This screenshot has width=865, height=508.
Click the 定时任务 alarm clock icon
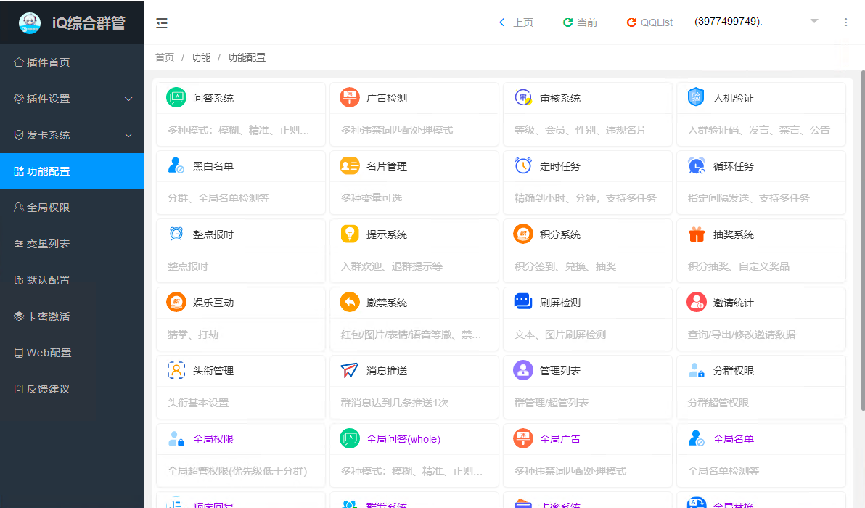point(523,165)
